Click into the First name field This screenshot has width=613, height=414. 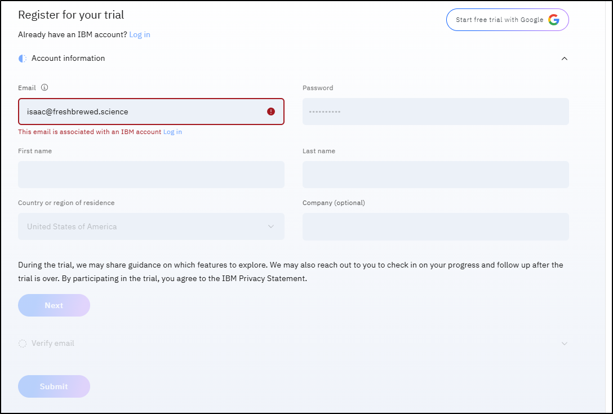coord(151,175)
